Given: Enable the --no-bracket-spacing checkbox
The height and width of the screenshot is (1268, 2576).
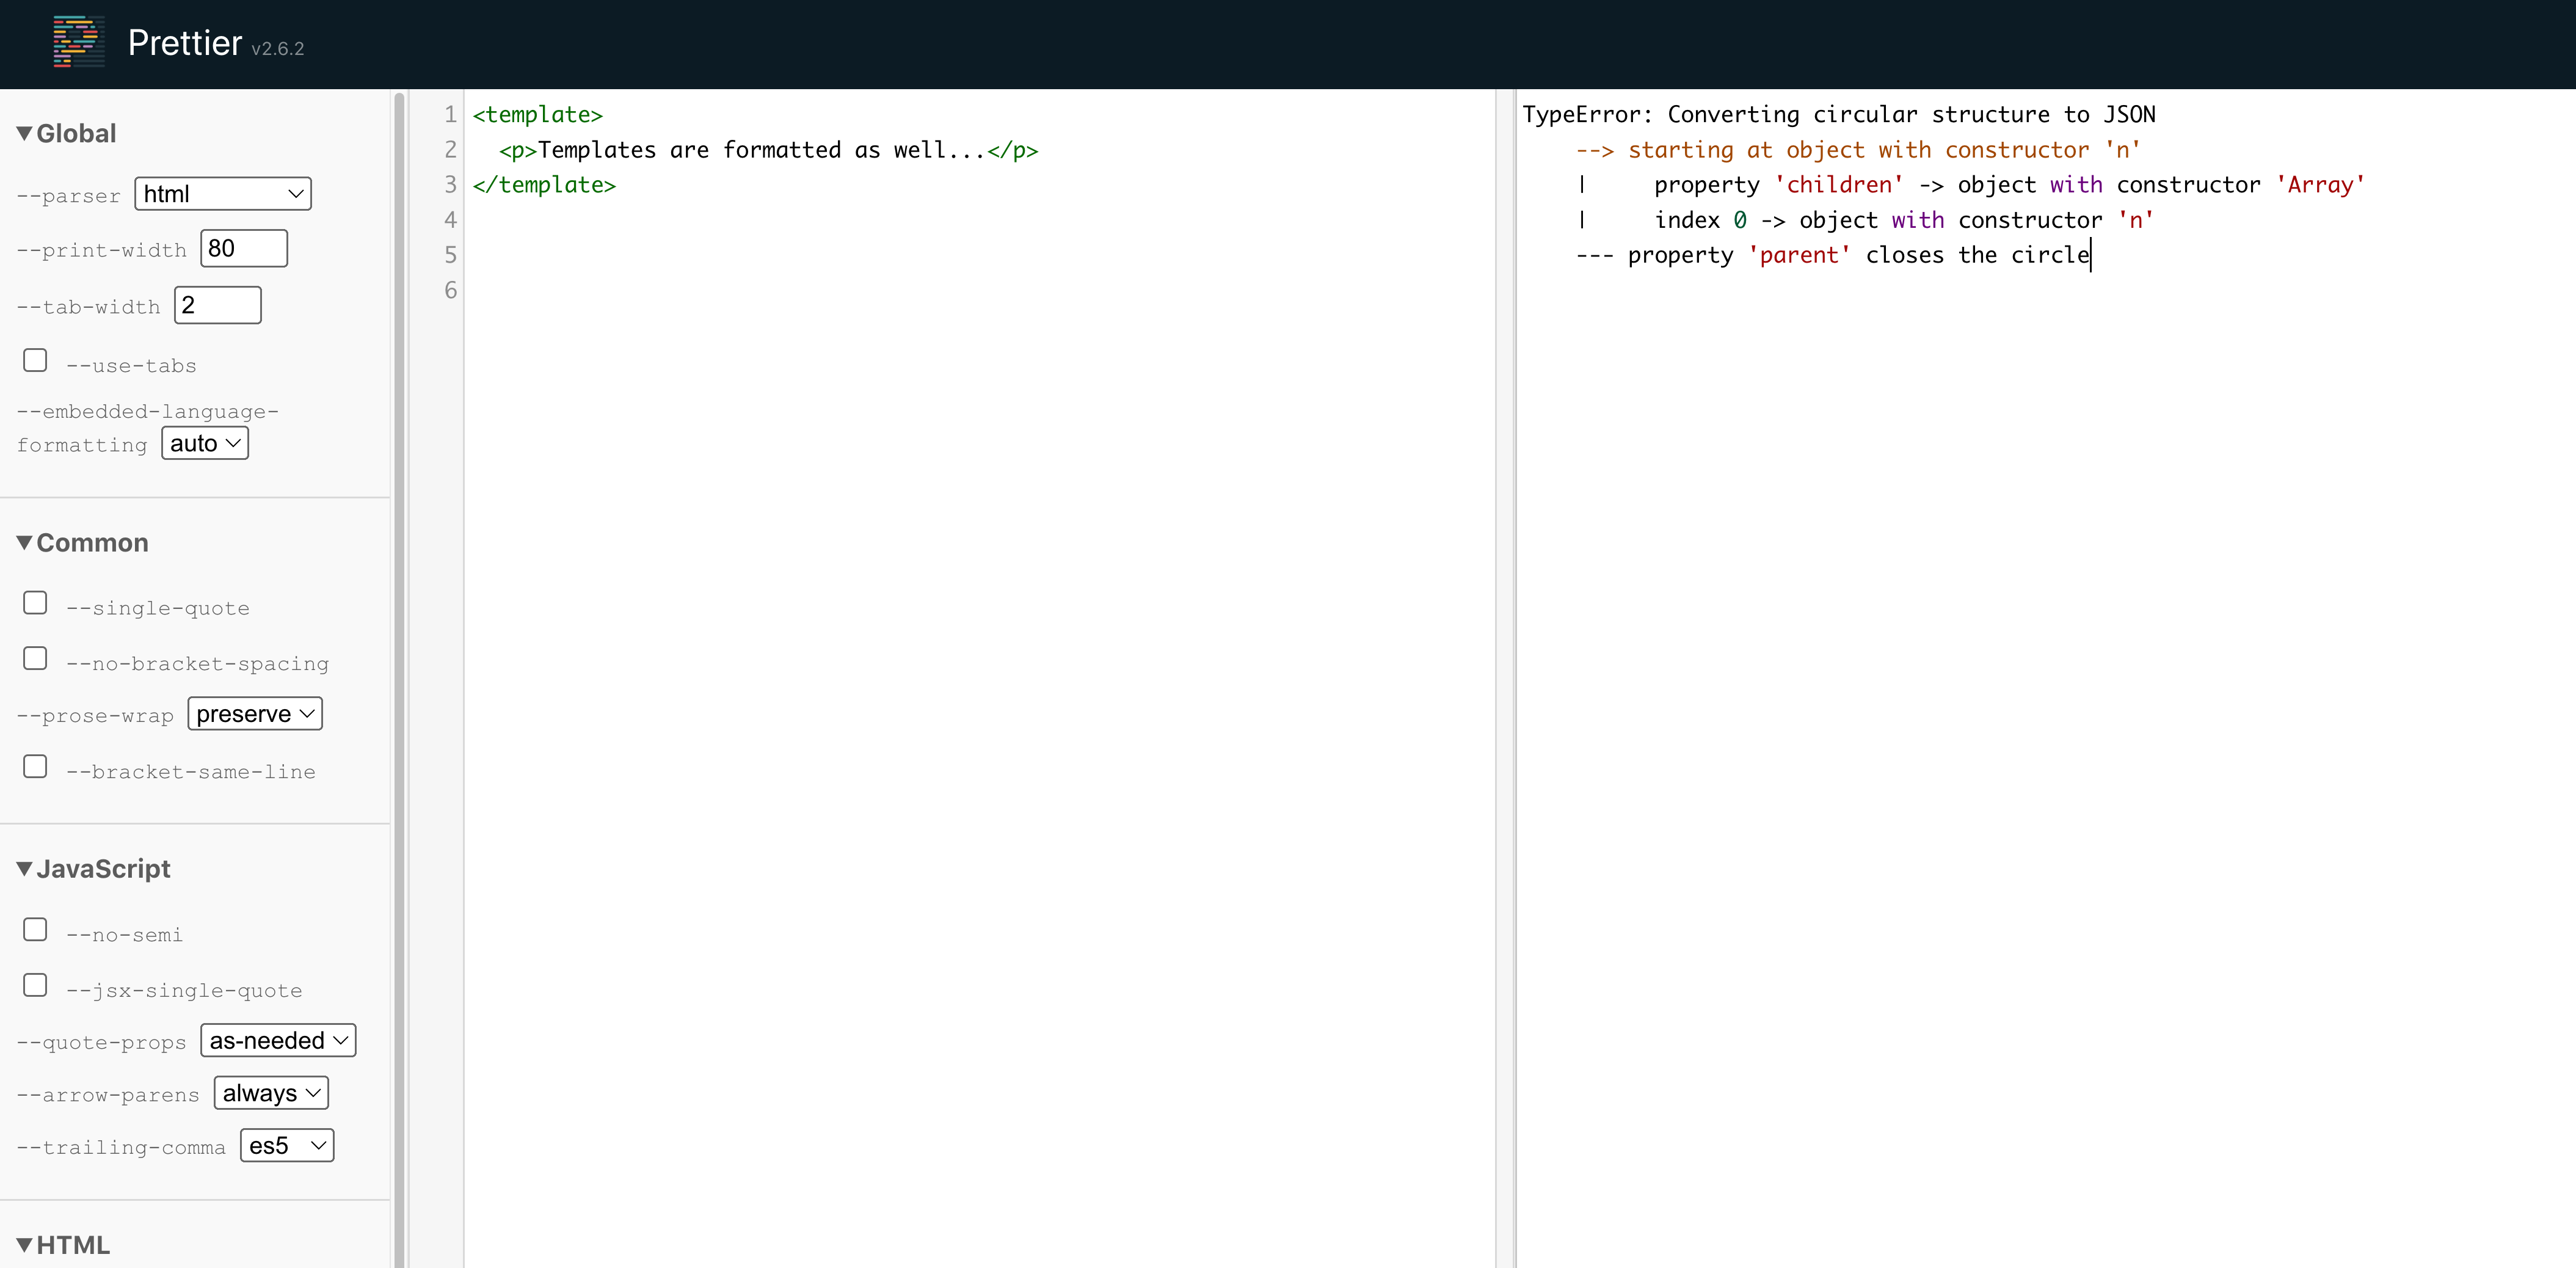Looking at the screenshot, I should [35, 658].
